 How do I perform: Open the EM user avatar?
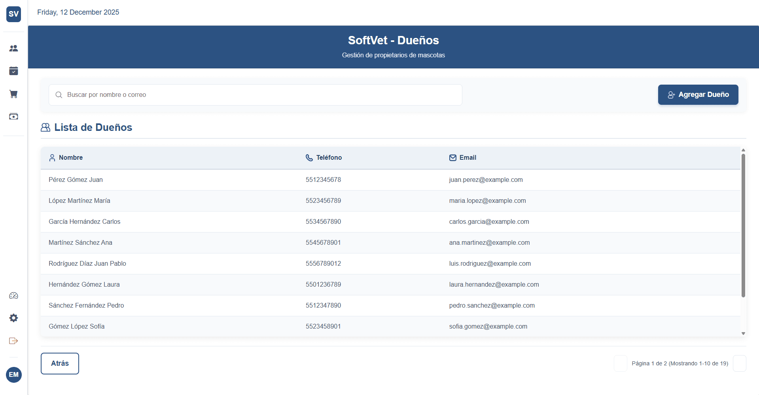pyautogui.click(x=13, y=375)
